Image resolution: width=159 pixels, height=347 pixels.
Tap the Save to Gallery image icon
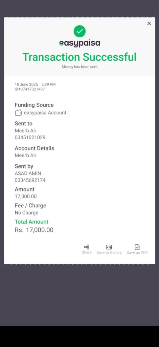[x=109, y=247]
